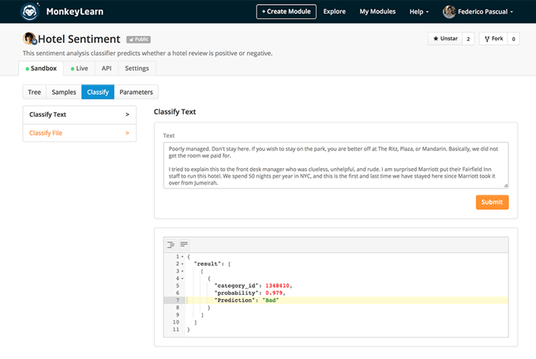
Task: Open the API tab
Action: [107, 69]
